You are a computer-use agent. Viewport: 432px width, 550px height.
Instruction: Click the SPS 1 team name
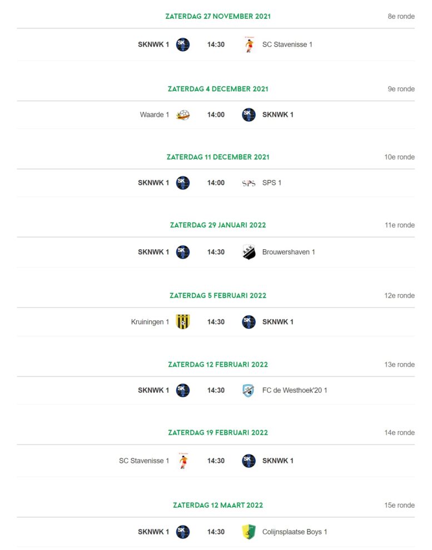coord(272,183)
